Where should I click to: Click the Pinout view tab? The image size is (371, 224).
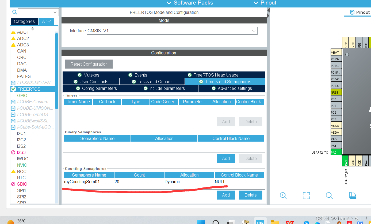(360, 12)
